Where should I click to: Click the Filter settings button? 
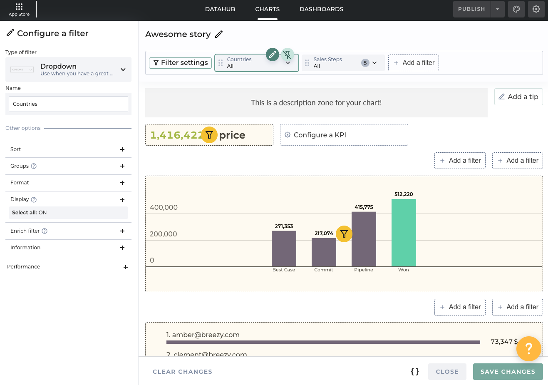180,63
